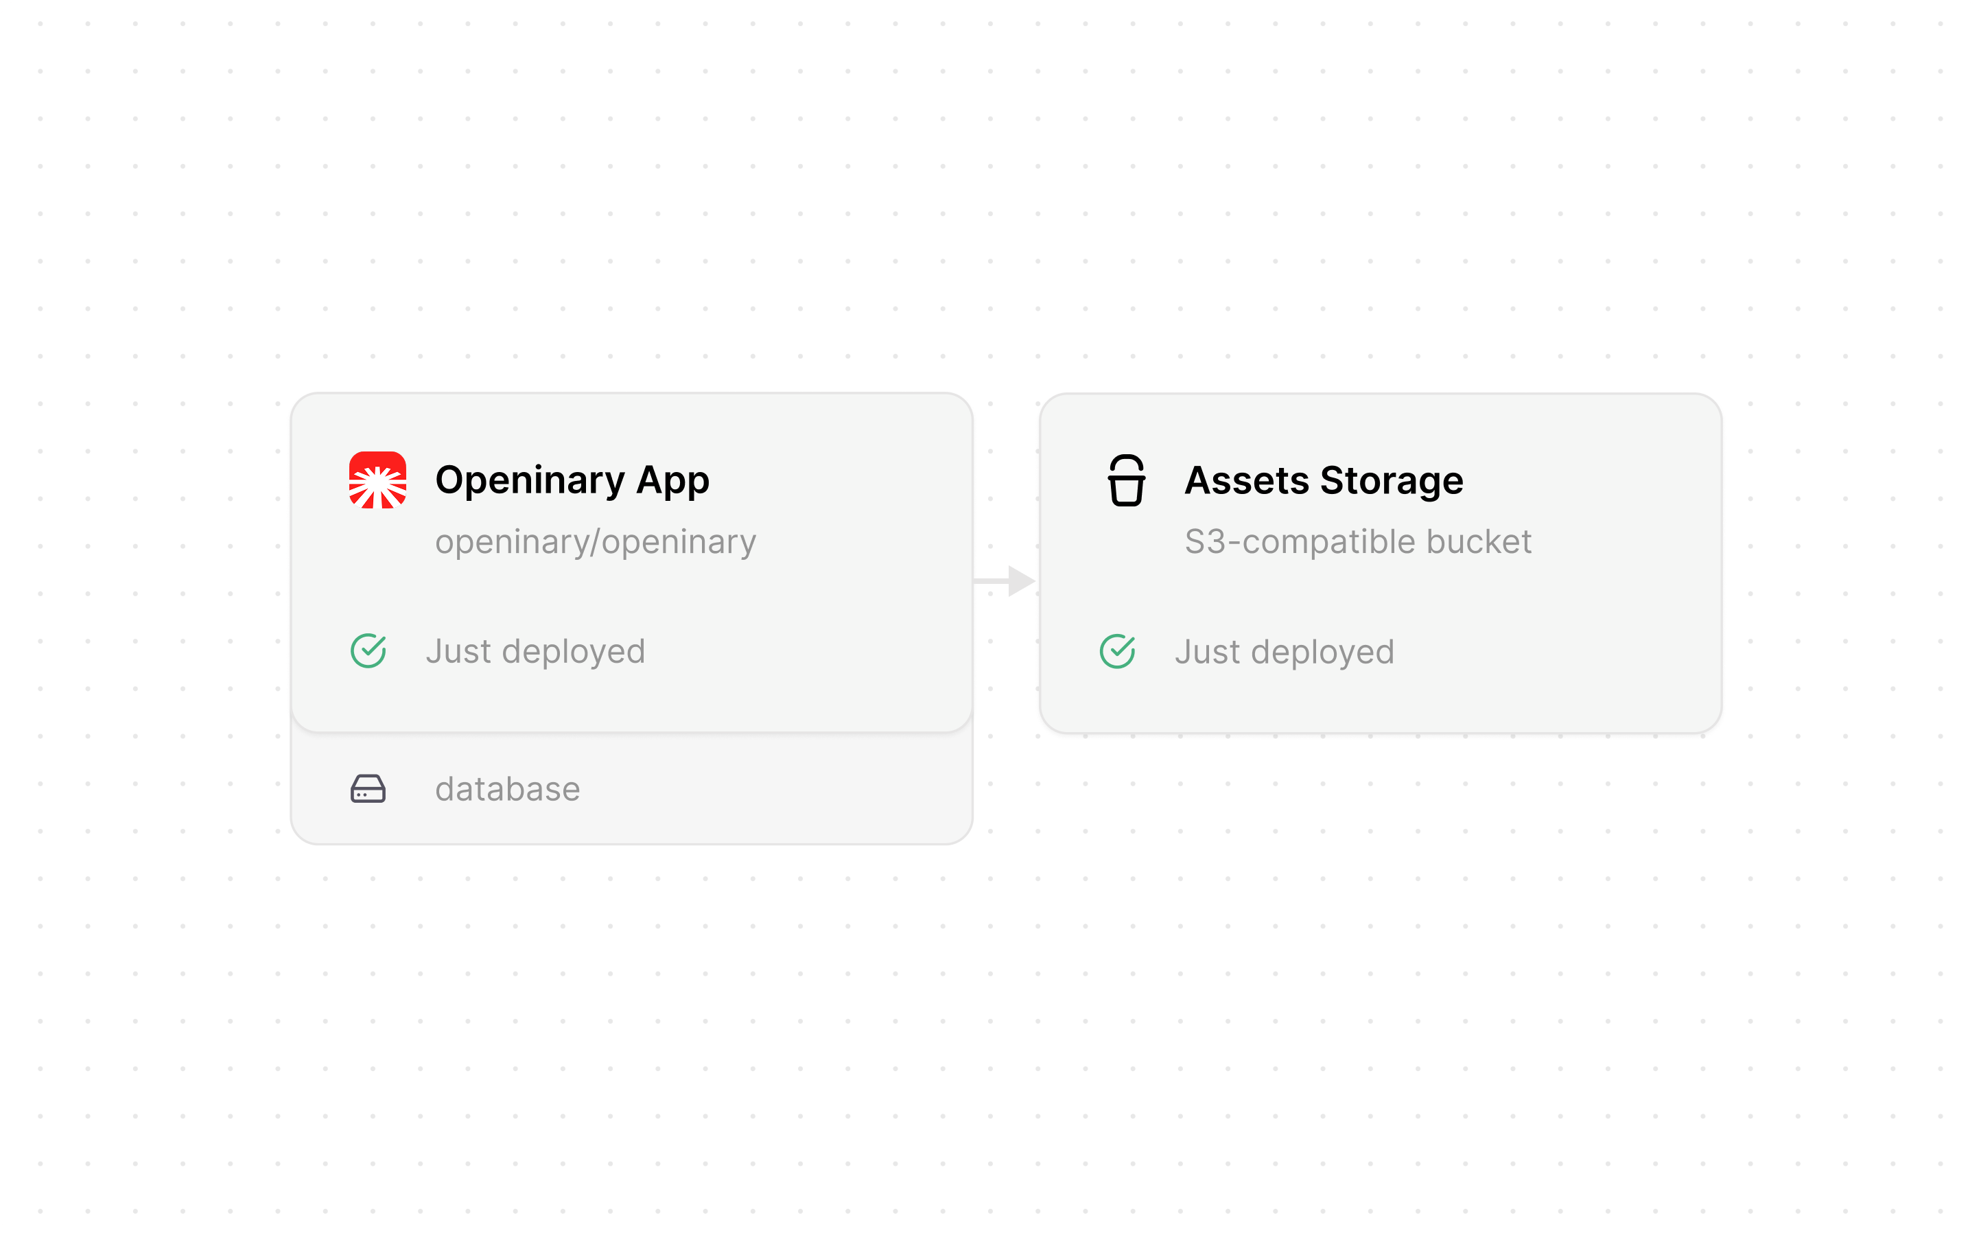This screenshot has height=1235, width=1981.
Task: Open the Openinary App title
Action: [x=572, y=480]
